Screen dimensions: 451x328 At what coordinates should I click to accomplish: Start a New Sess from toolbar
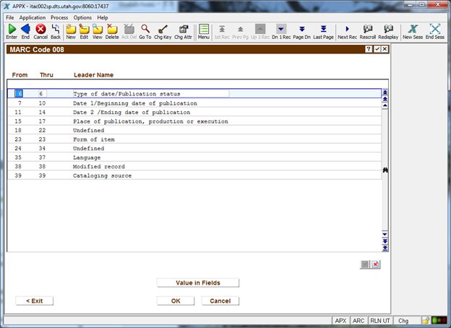[x=413, y=31]
